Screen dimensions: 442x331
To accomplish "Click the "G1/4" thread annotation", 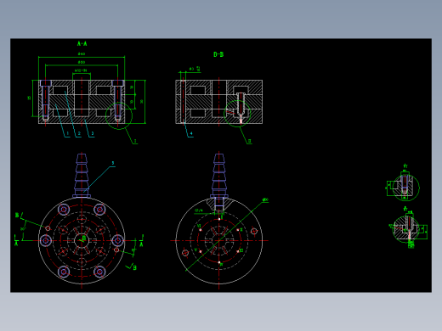I will pyautogui.click(x=199, y=210).
